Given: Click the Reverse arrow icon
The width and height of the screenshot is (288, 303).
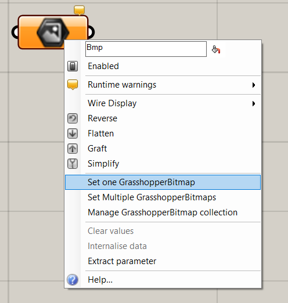Looking at the screenshot, I should pos(73,118).
